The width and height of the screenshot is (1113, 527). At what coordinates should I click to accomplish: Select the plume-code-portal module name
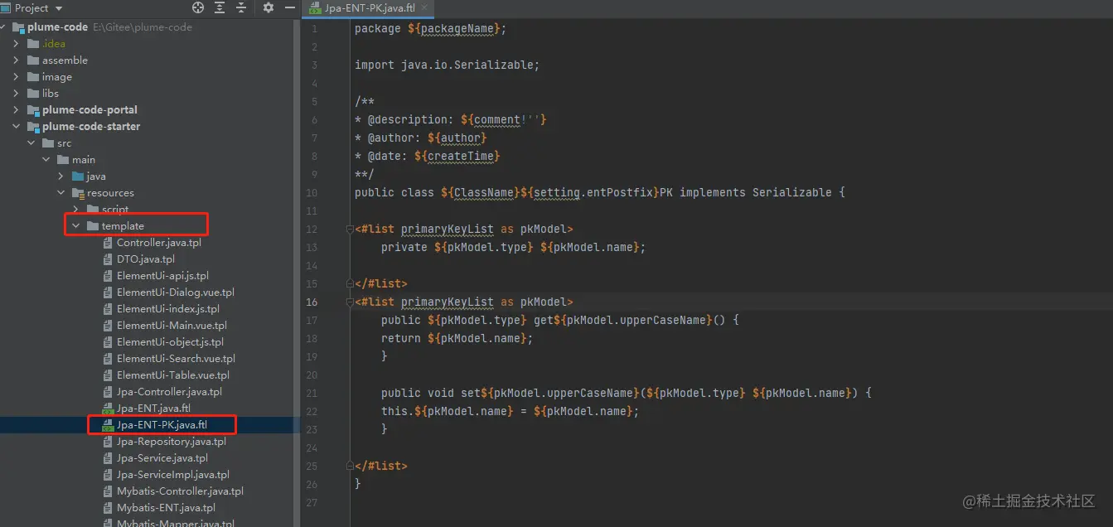coord(90,110)
